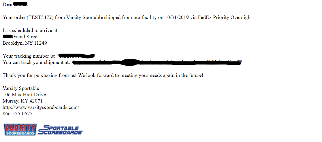Click 'You can track your shipment at' label
Screen dimensions: 322x142
coord(36,63)
